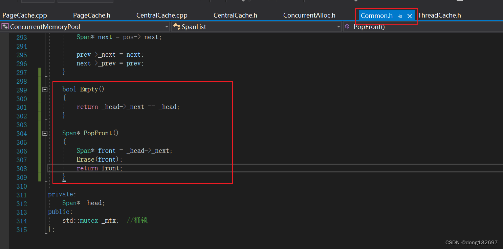Image resolution: width=503 pixels, height=249 pixels.
Task: Click the PopFront member cube icon
Action: tap(347, 26)
